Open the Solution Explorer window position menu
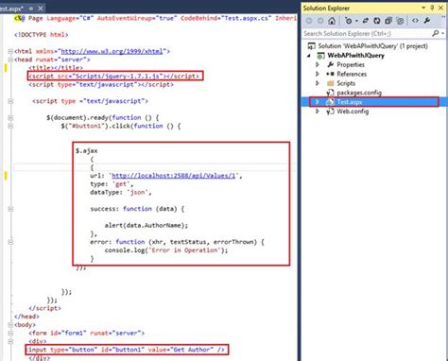Image resolution: width=448 pixels, height=361 pixels. click(x=423, y=8)
